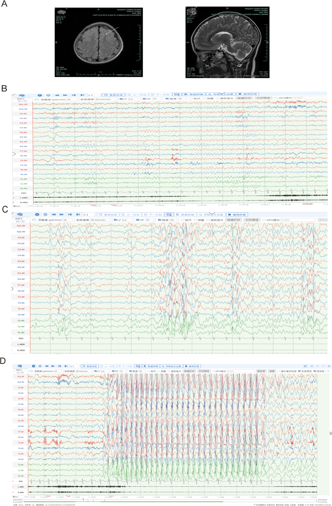Stop playback in panel C EEG viewer

[44, 215]
